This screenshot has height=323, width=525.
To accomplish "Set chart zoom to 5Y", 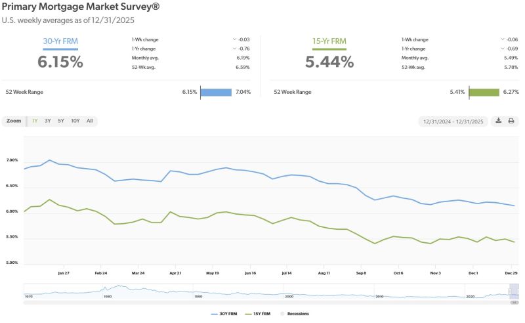I will (x=60, y=121).
